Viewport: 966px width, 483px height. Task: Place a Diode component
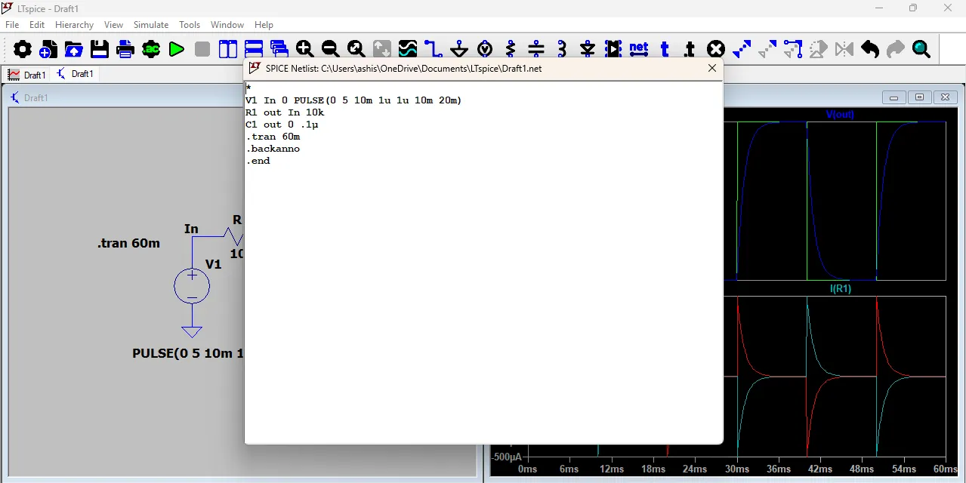[x=588, y=49]
